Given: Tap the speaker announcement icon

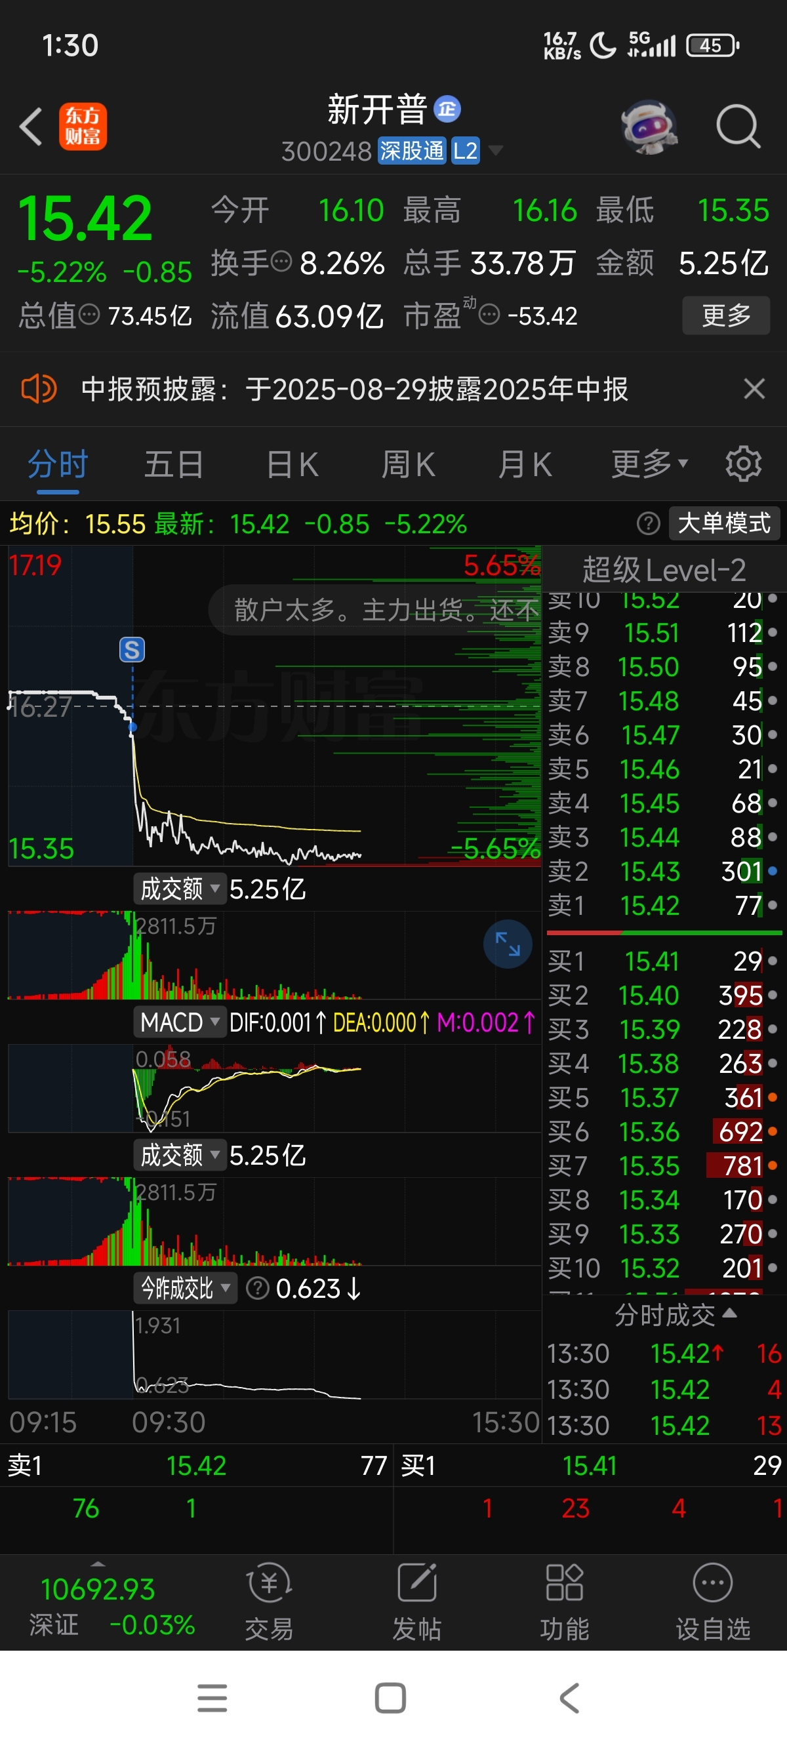Looking at the screenshot, I should click(x=39, y=389).
